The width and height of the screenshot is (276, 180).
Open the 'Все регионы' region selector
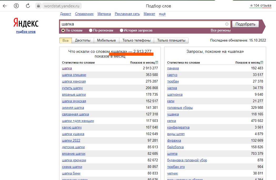[220, 30]
